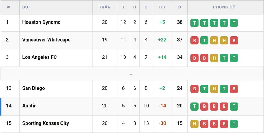The height and width of the screenshot is (133, 264).
Task: Sort by the TRẬN column header
Action: coord(105,7)
